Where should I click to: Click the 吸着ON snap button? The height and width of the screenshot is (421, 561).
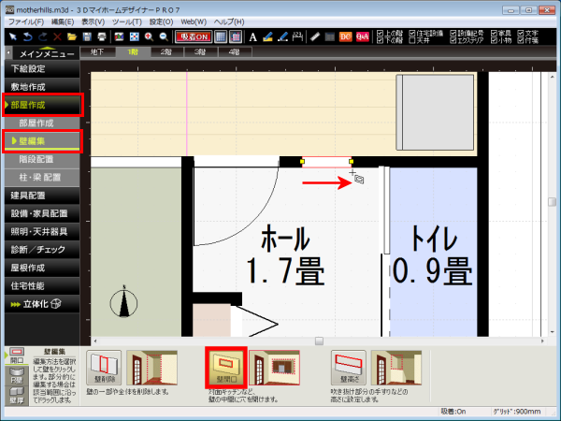[192, 36]
